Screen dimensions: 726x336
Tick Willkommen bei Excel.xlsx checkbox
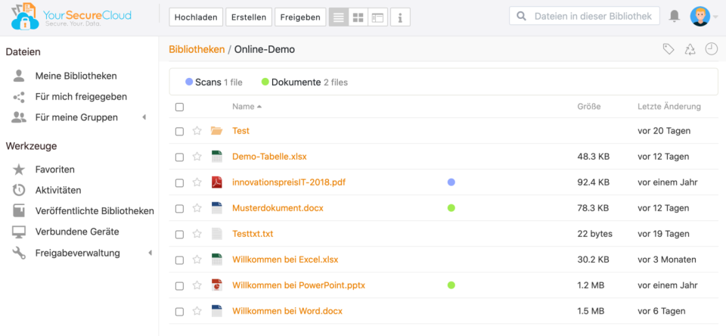[180, 260]
